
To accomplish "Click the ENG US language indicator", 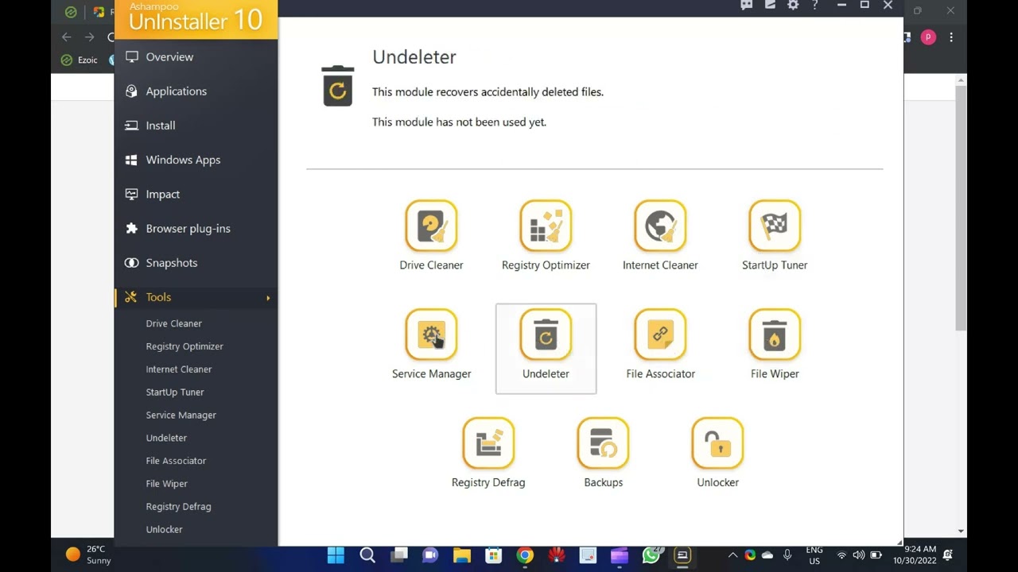I will [x=814, y=555].
